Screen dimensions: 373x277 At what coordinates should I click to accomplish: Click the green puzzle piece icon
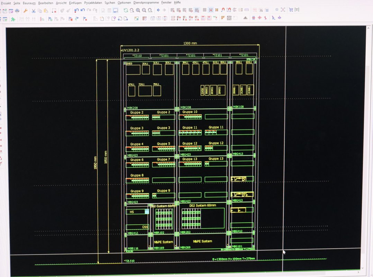13,19
